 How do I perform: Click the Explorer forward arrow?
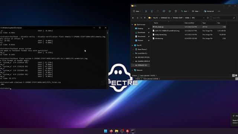[x=138, y=18]
